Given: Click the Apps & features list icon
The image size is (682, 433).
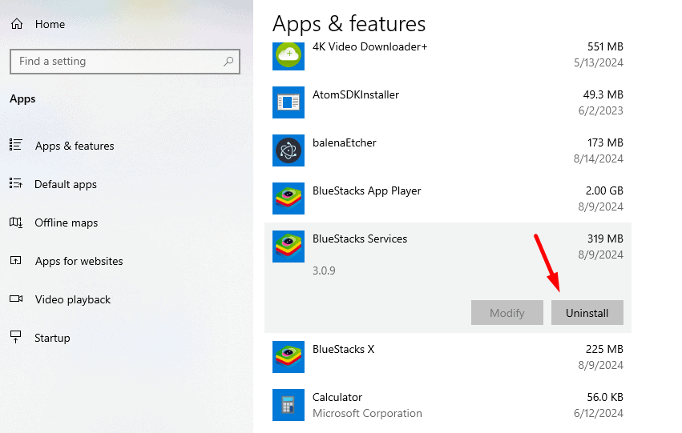Looking at the screenshot, I should [16, 145].
